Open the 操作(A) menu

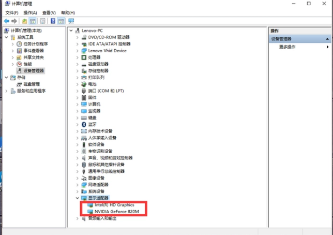[30, 12]
